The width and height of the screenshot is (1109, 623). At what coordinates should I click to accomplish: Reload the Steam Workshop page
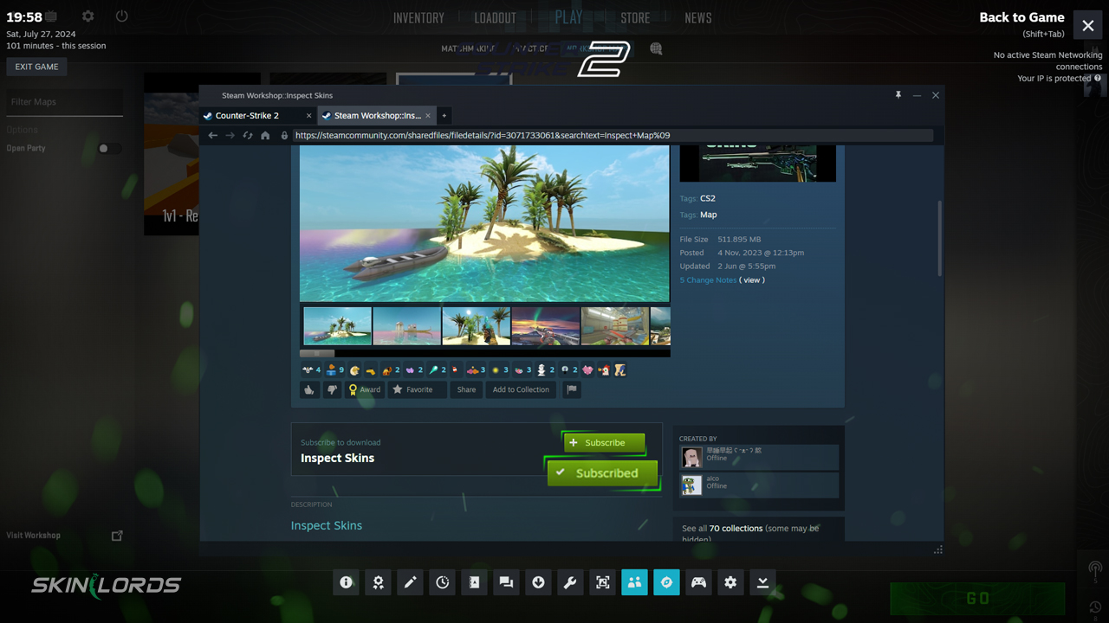248,135
